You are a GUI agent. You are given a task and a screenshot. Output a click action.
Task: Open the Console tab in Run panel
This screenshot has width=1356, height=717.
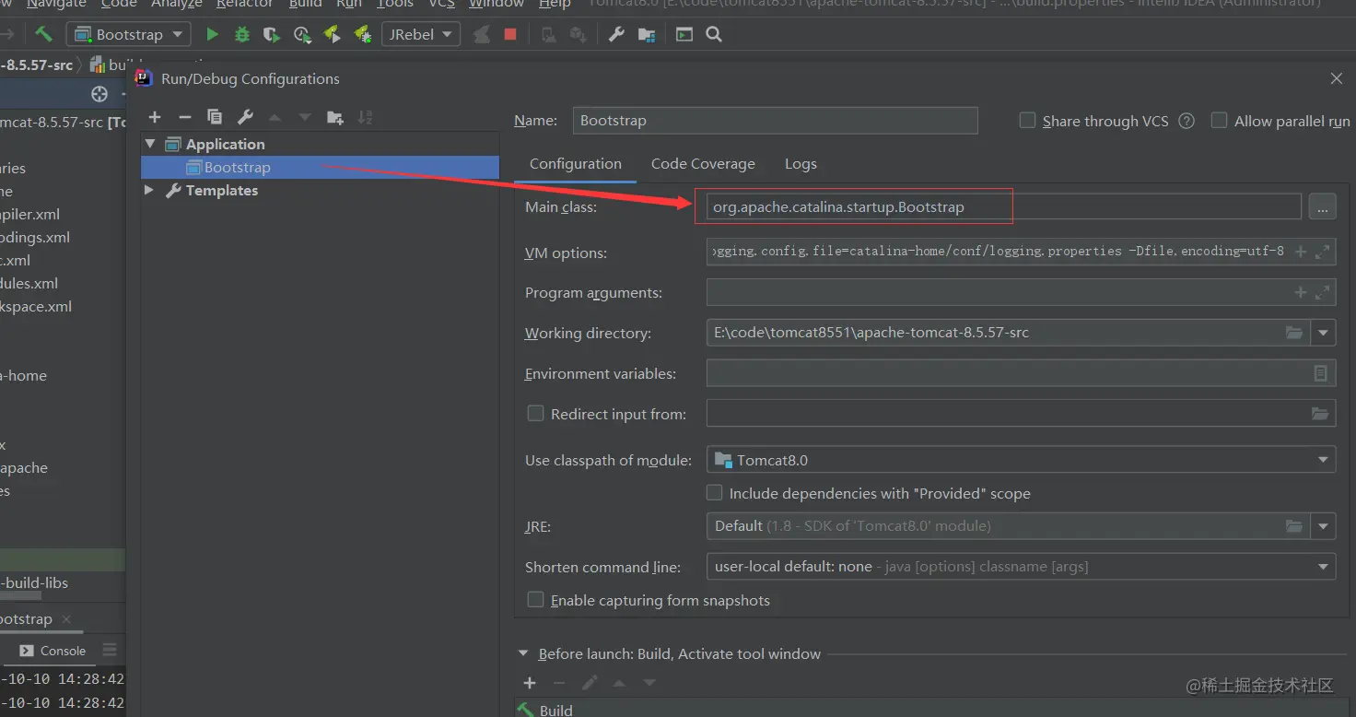[x=53, y=651]
